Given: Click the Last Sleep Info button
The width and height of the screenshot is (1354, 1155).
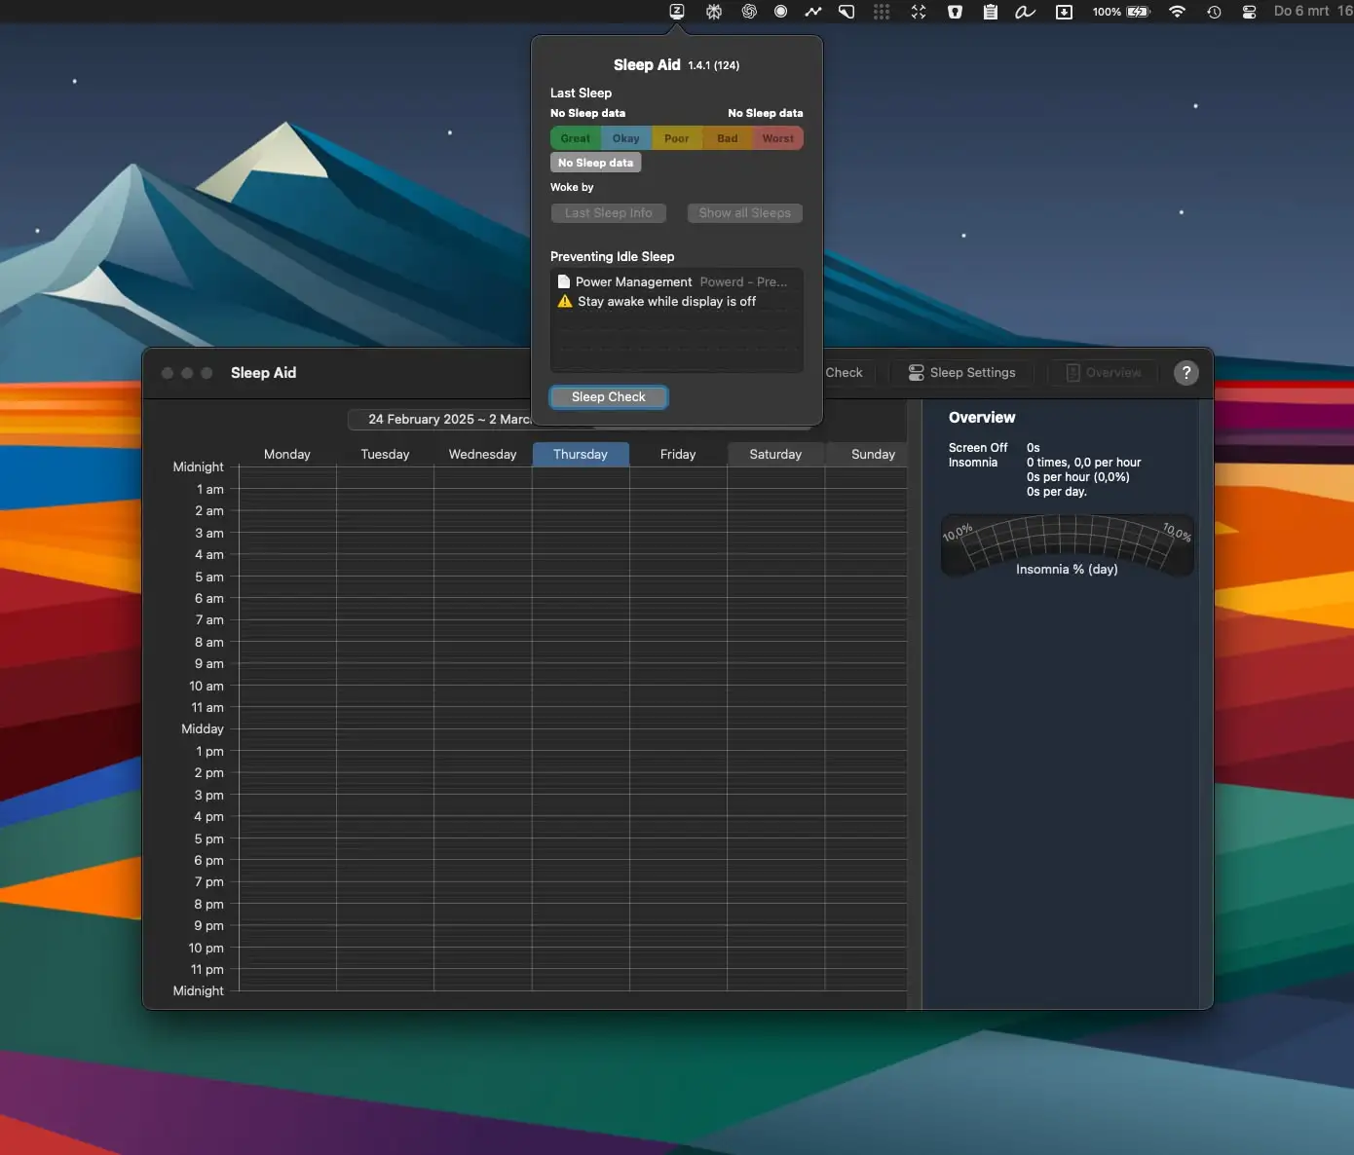Looking at the screenshot, I should [609, 213].
